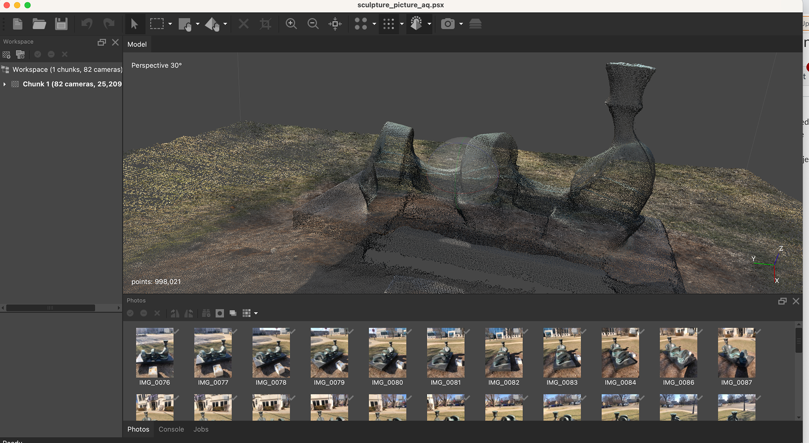Select the IMG_0083 photo thumbnail
Screen dimensions: 809x443
coord(562,353)
